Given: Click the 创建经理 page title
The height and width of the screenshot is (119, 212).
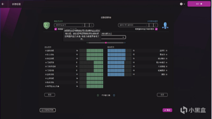Looking at the screenshot, I should [16, 4].
